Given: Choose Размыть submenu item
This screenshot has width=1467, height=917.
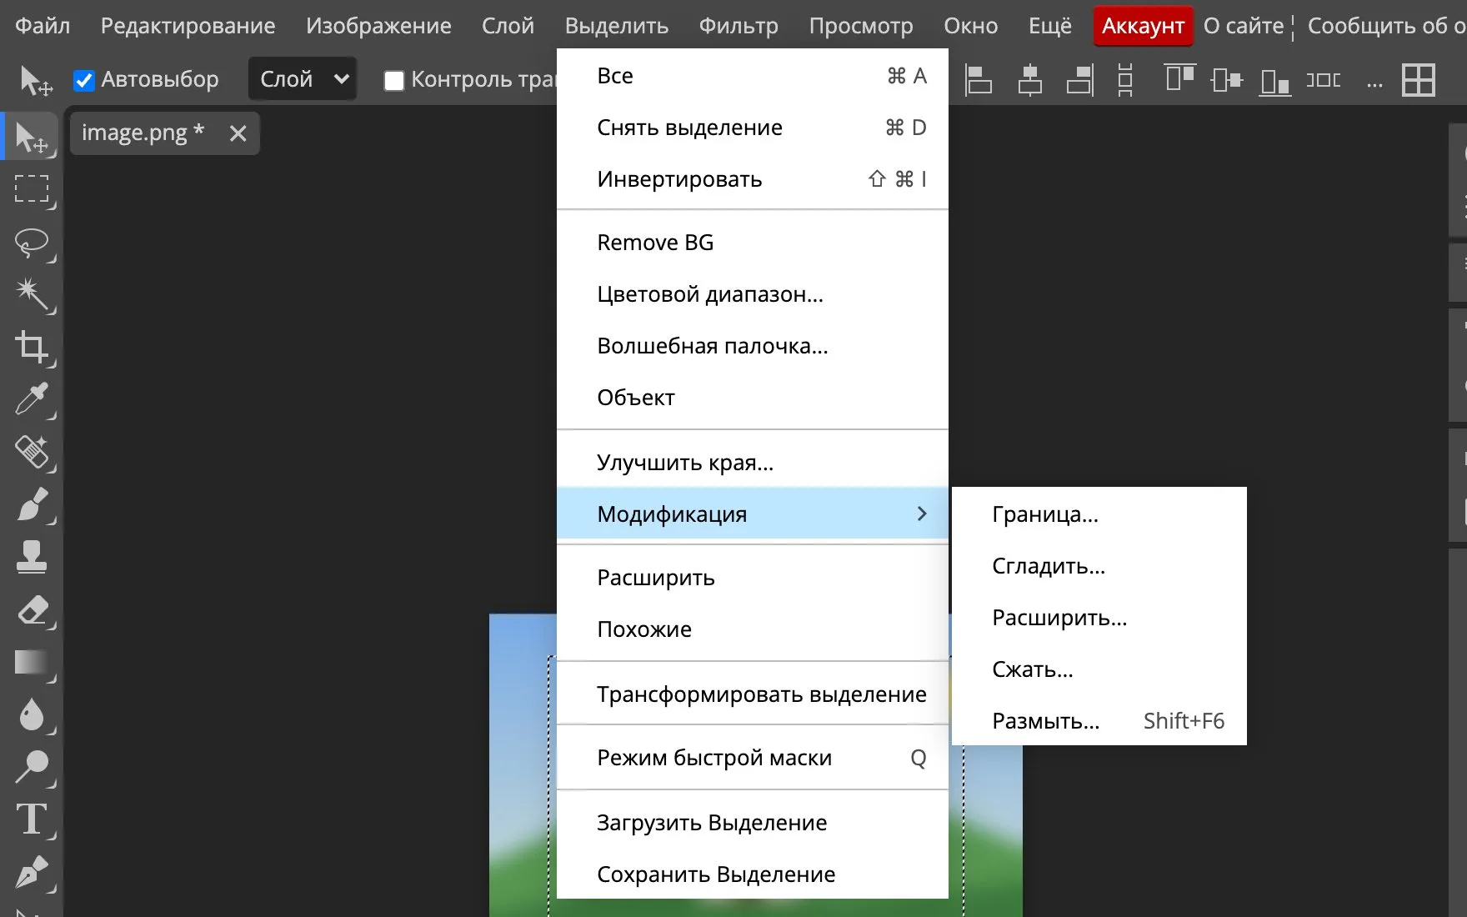Looking at the screenshot, I should coord(1099,721).
